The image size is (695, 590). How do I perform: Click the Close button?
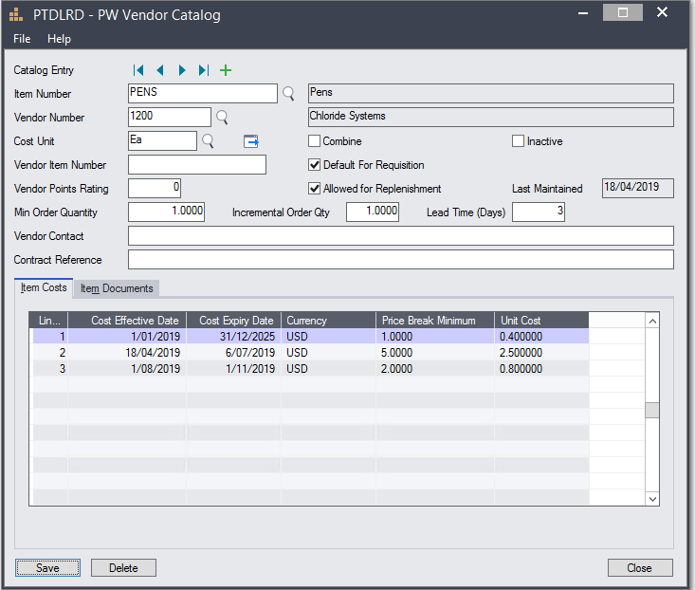click(x=640, y=568)
